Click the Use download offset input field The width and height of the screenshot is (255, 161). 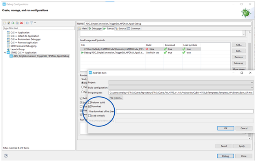[184, 111]
